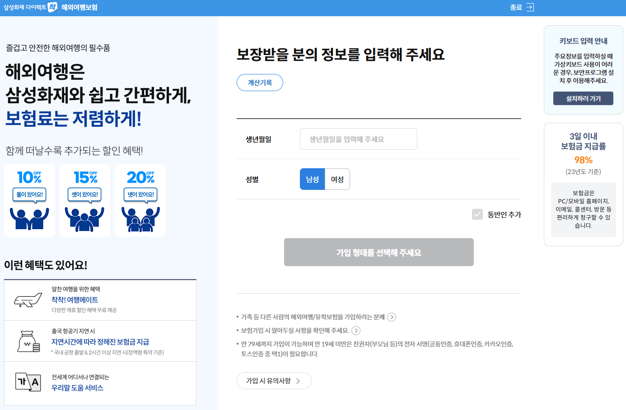
Task: Open 지연시간에 따라 정해진 보험금 지급 link
Action: coord(100,342)
